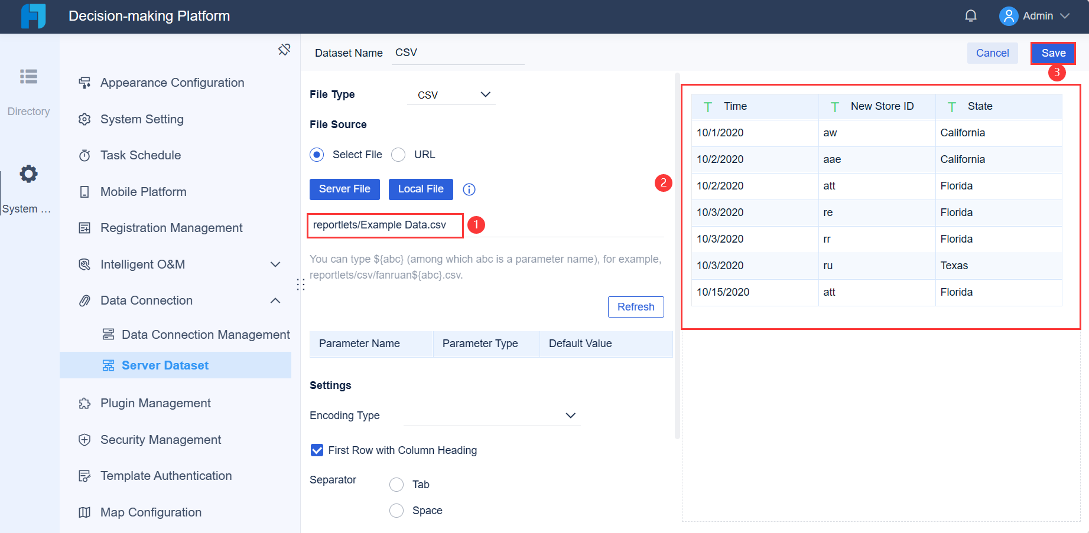Save the CSV dataset
This screenshot has width=1089, height=533.
pos(1052,53)
